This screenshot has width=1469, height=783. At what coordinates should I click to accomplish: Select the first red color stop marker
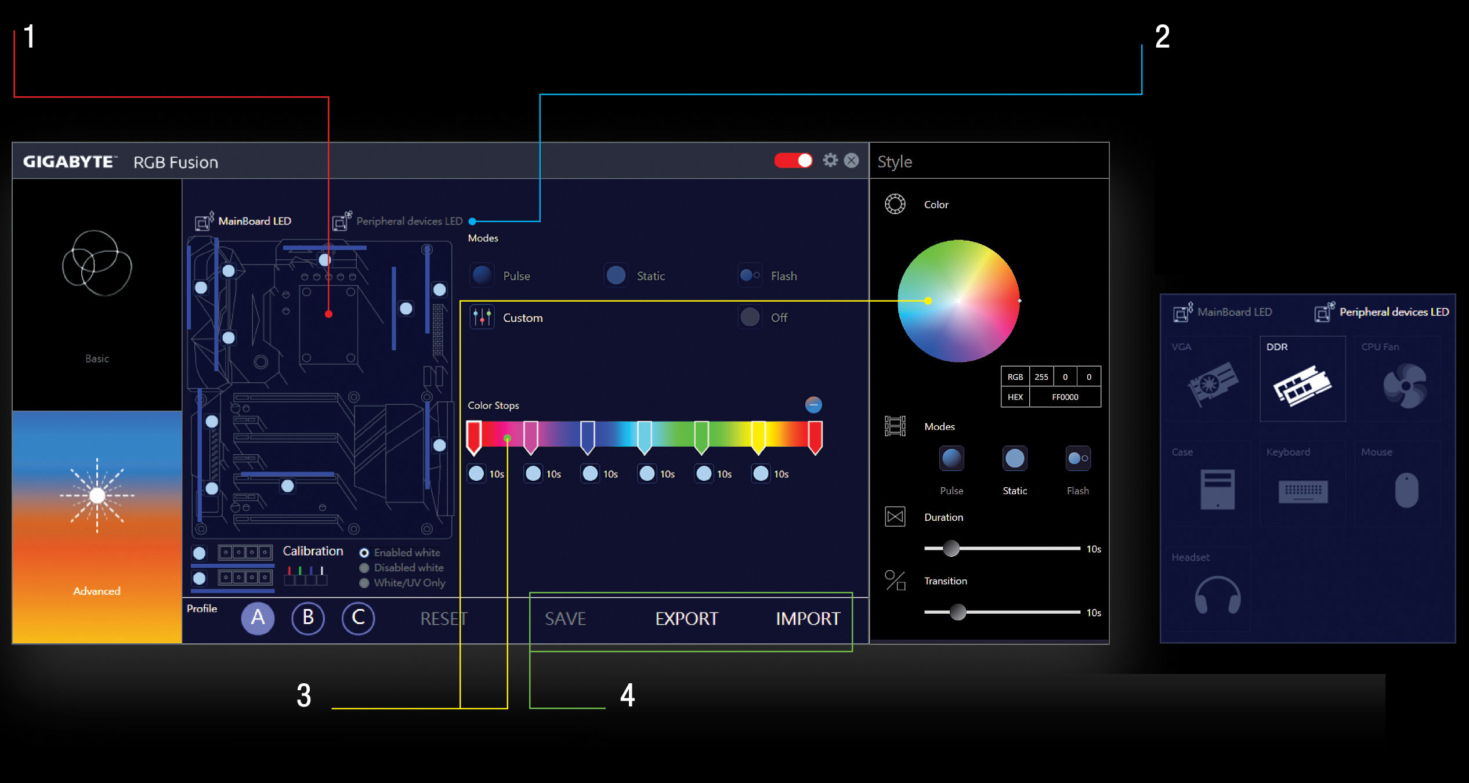[474, 438]
